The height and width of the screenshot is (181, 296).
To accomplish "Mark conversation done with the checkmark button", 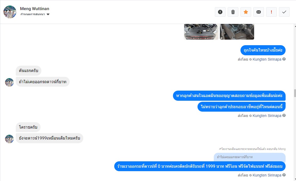I will (284, 12).
